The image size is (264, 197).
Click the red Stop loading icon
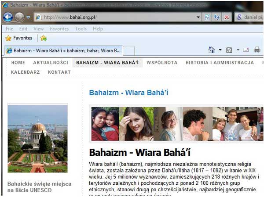(227, 17)
